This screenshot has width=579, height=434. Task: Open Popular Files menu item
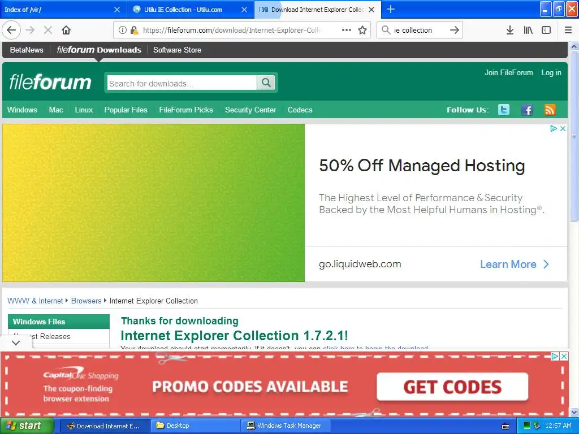point(126,110)
